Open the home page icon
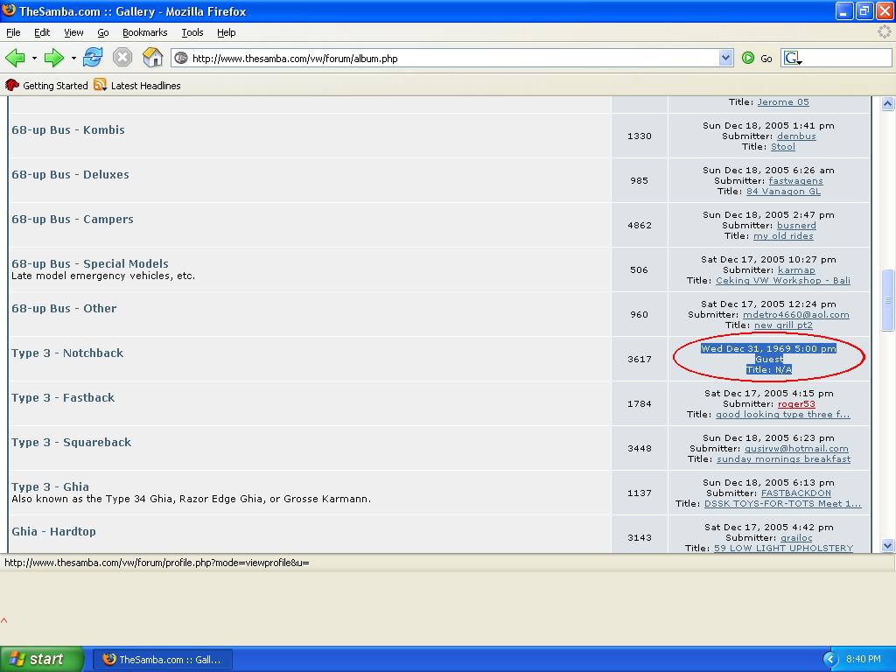Image resolution: width=896 pixels, height=672 pixels. (x=152, y=58)
